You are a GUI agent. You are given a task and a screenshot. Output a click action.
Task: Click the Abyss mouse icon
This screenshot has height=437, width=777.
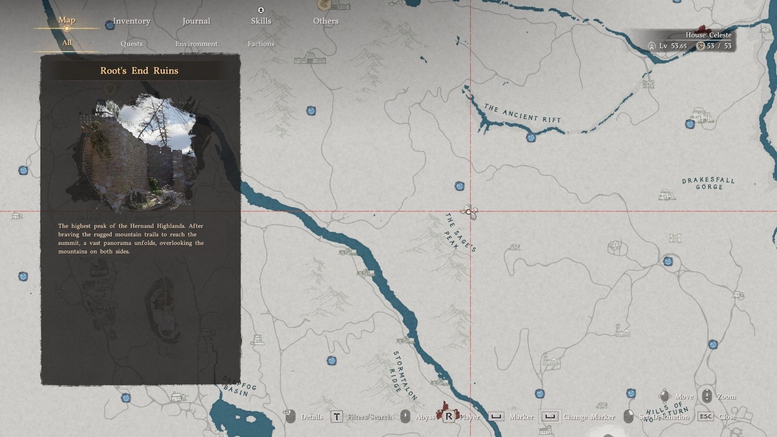pyautogui.click(x=405, y=416)
